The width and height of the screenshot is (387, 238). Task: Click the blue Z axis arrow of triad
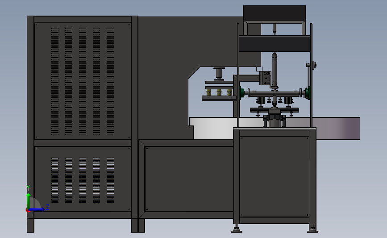click(37, 209)
